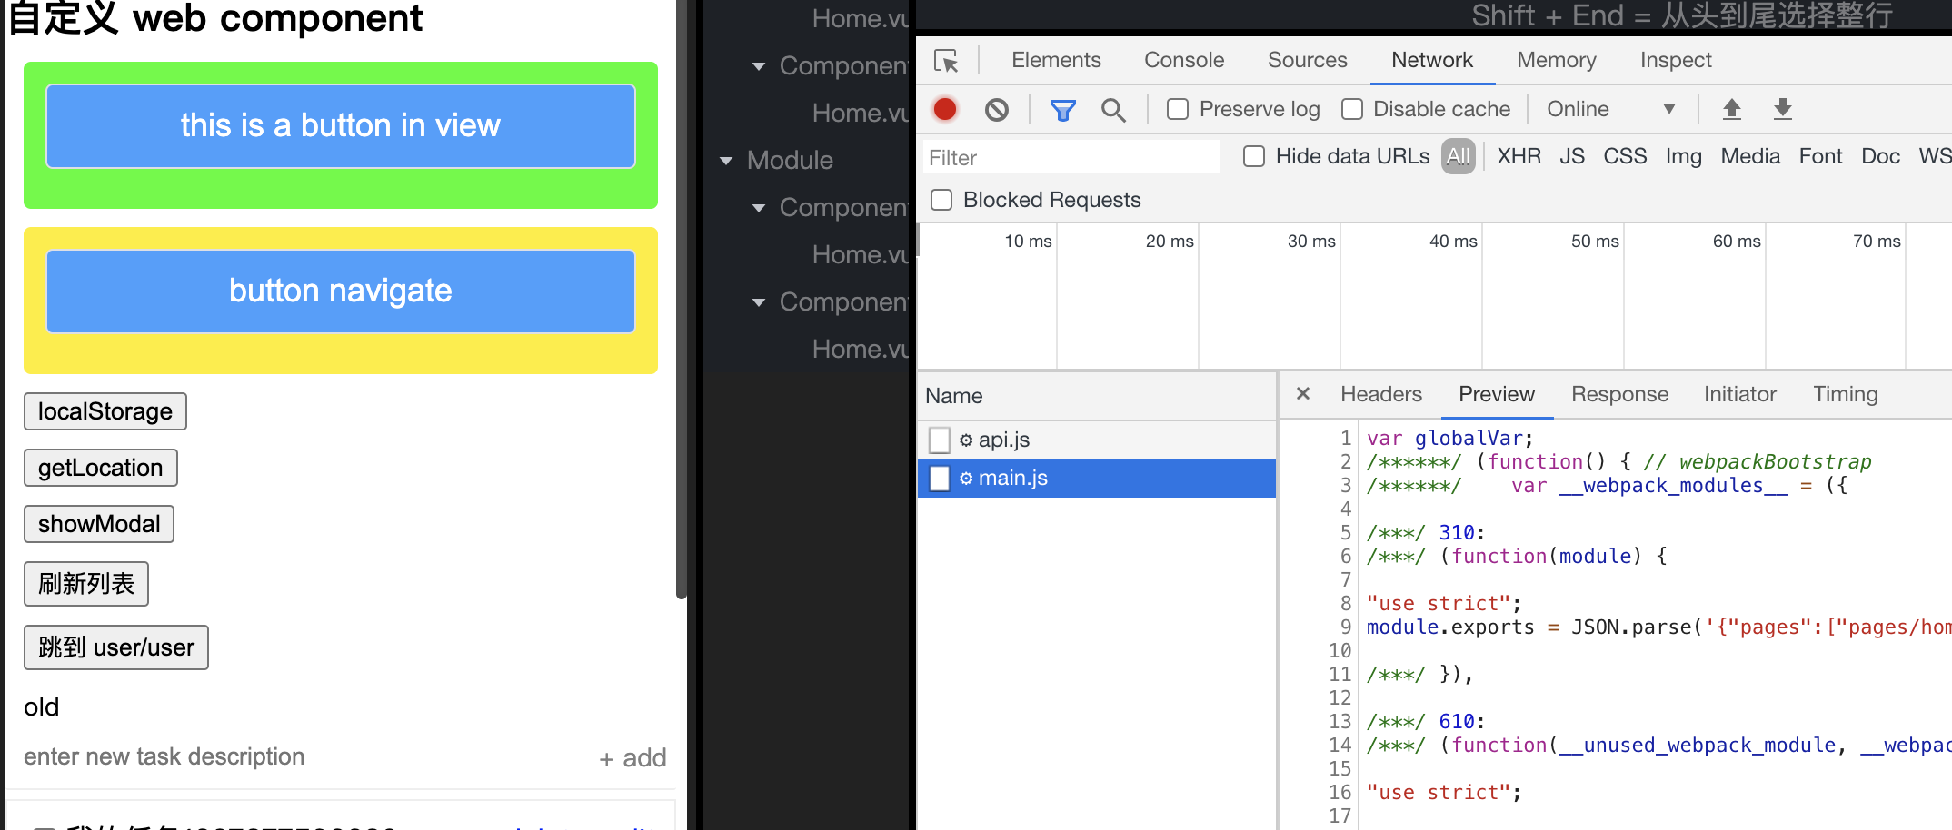Check the Hide data URLs option
The height and width of the screenshot is (830, 1952).
click(1254, 156)
